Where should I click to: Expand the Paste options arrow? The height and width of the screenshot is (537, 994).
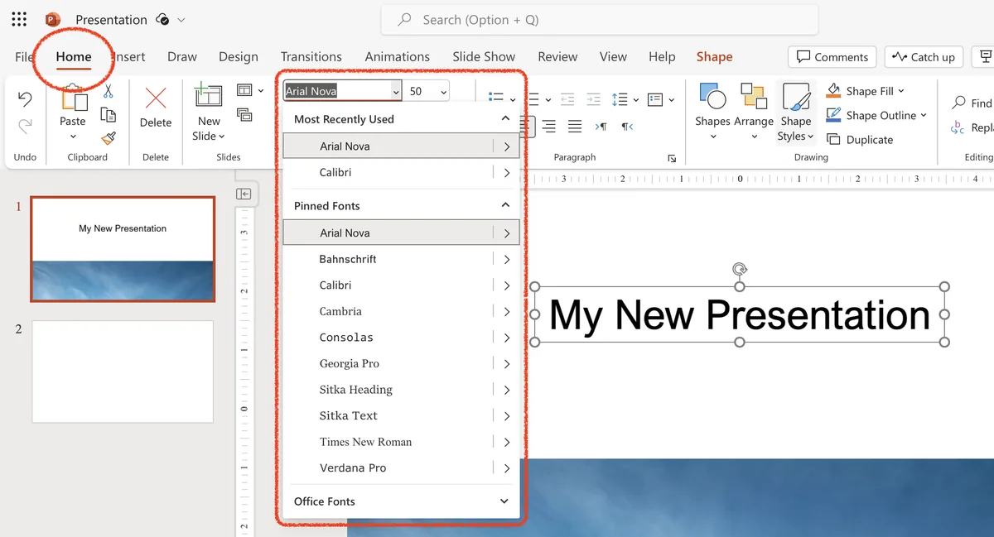tap(73, 137)
